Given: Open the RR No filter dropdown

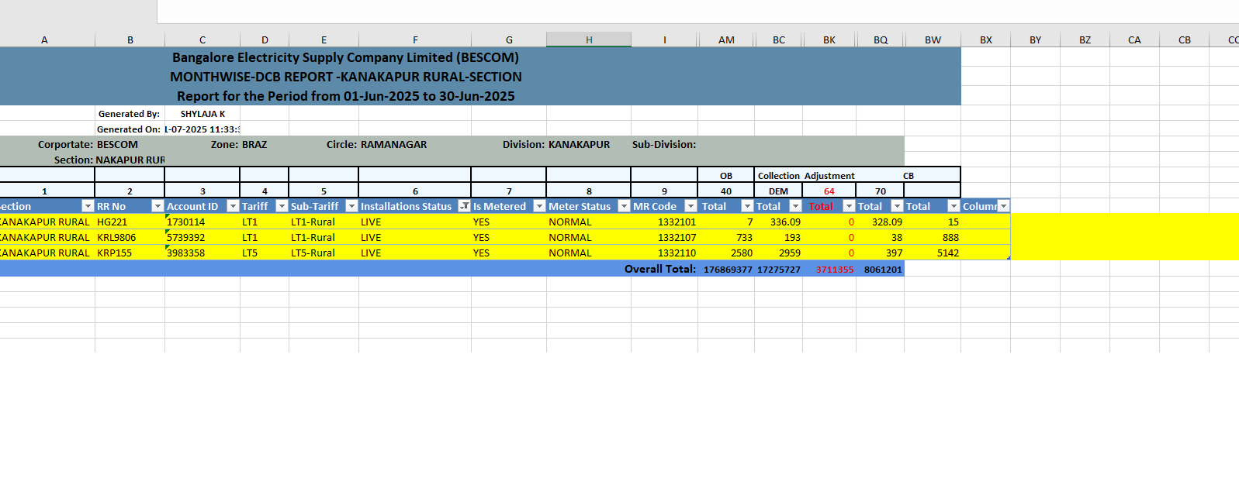Looking at the screenshot, I should [157, 206].
